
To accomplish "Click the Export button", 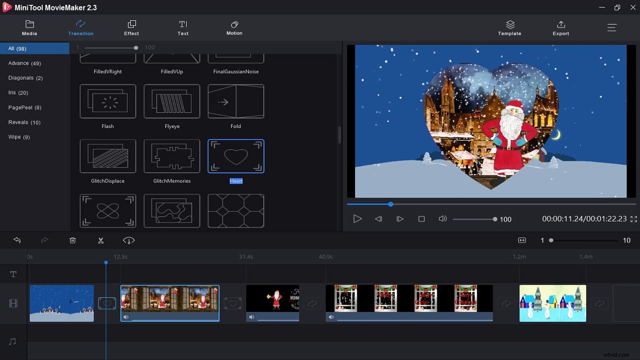I will coord(561,27).
